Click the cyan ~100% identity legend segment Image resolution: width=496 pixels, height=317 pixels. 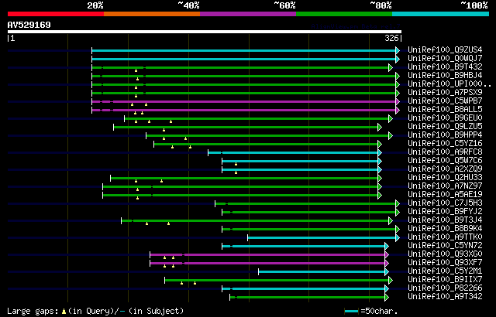pyautogui.click(x=441, y=14)
